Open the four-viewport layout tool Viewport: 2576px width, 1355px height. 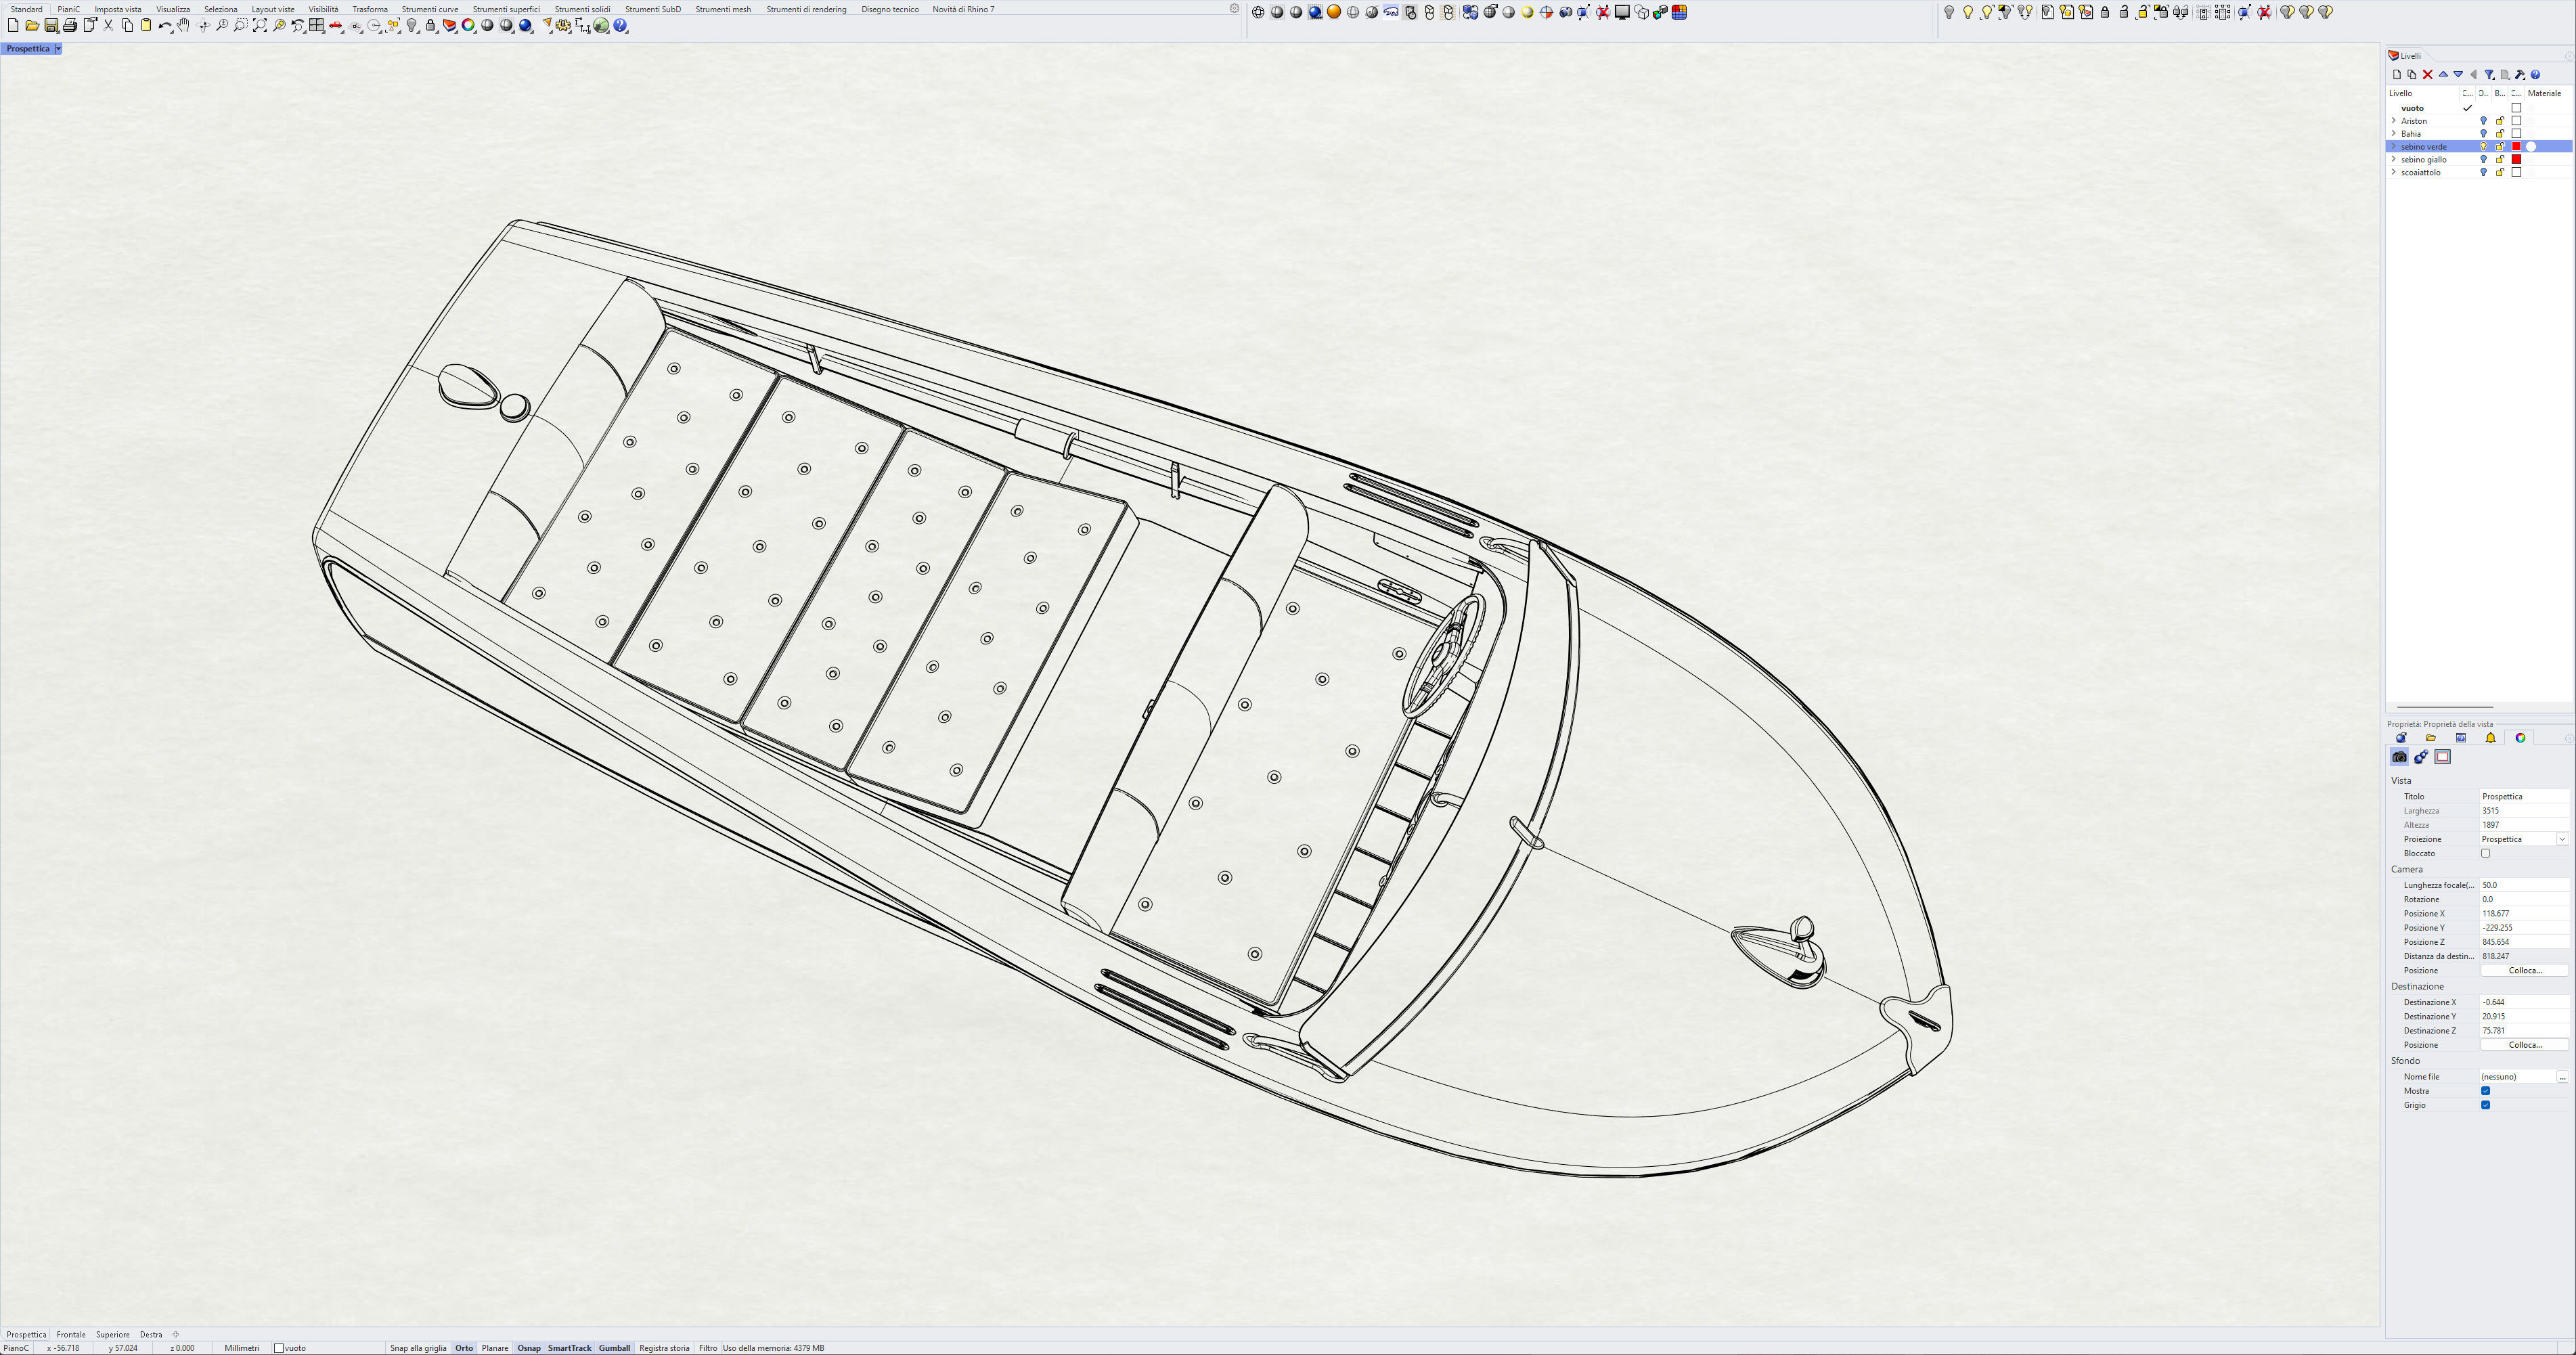tap(317, 26)
